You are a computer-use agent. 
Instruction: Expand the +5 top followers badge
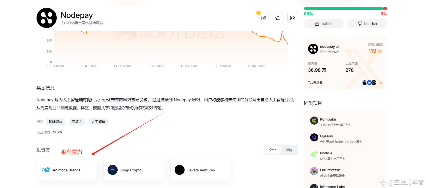(380, 83)
